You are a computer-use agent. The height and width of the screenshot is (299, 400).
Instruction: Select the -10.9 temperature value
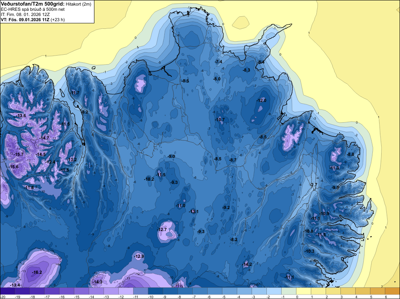(324, 213)
